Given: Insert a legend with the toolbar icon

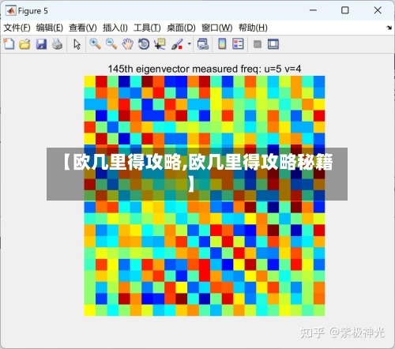Looking at the screenshot, I should [238, 44].
